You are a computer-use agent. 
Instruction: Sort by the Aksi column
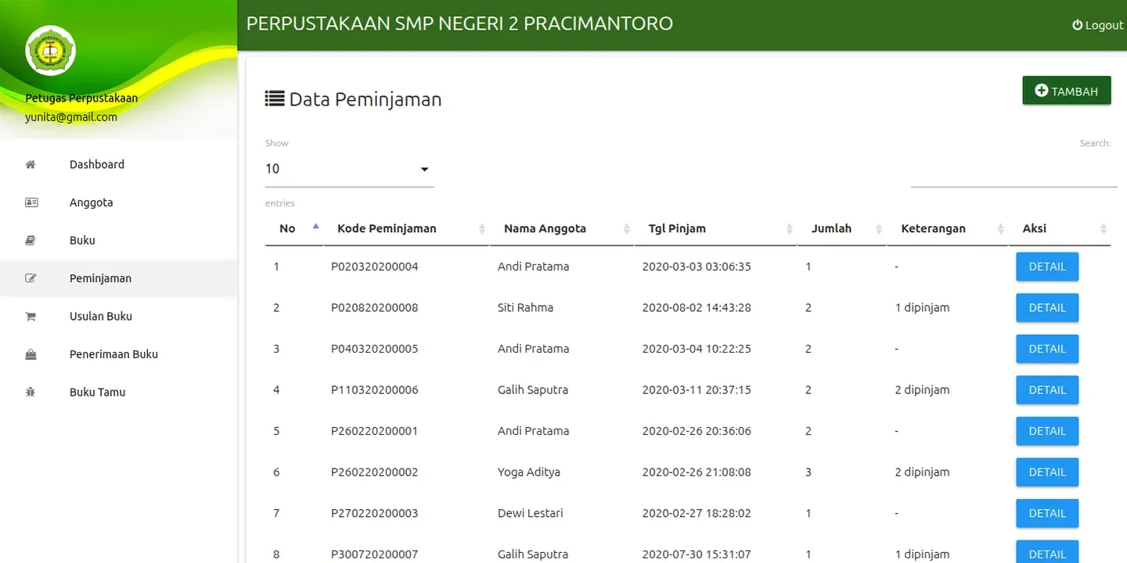click(x=1060, y=229)
